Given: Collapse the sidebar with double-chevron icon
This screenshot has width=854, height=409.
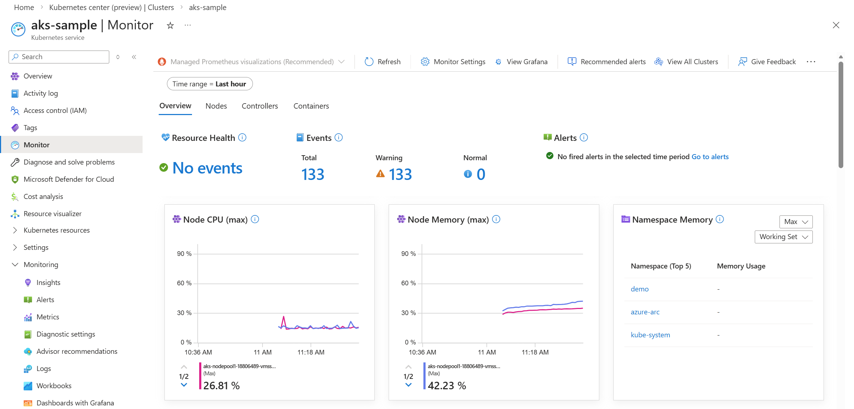Looking at the screenshot, I should (x=134, y=57).
